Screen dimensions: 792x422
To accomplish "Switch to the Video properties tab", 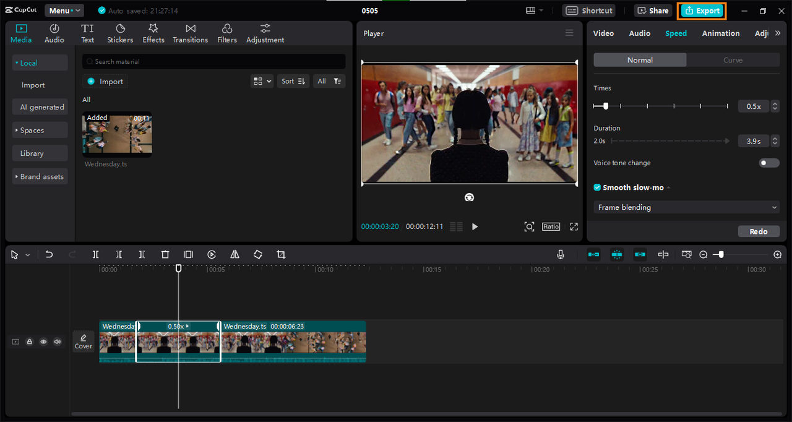I will [x=603, y=33].
